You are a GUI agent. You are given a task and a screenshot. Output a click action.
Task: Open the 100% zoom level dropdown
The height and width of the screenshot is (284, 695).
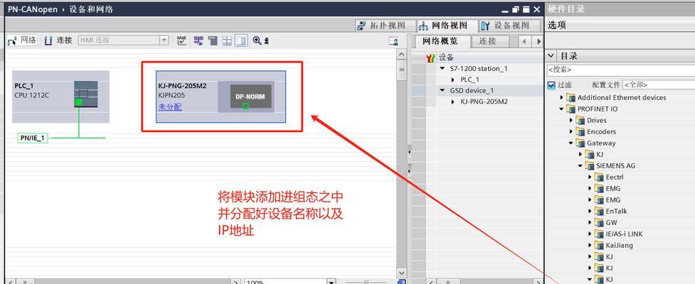click(331, 282)
